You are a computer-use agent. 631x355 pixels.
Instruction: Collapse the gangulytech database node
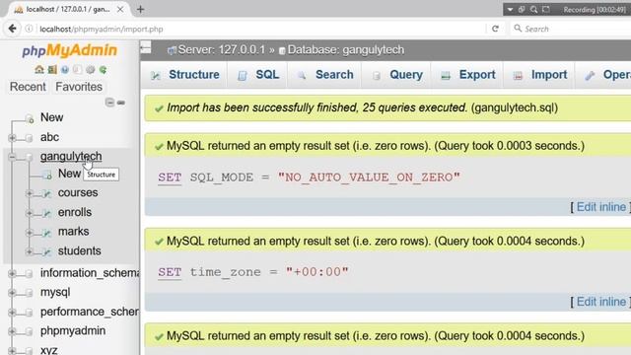pos(12,157)
